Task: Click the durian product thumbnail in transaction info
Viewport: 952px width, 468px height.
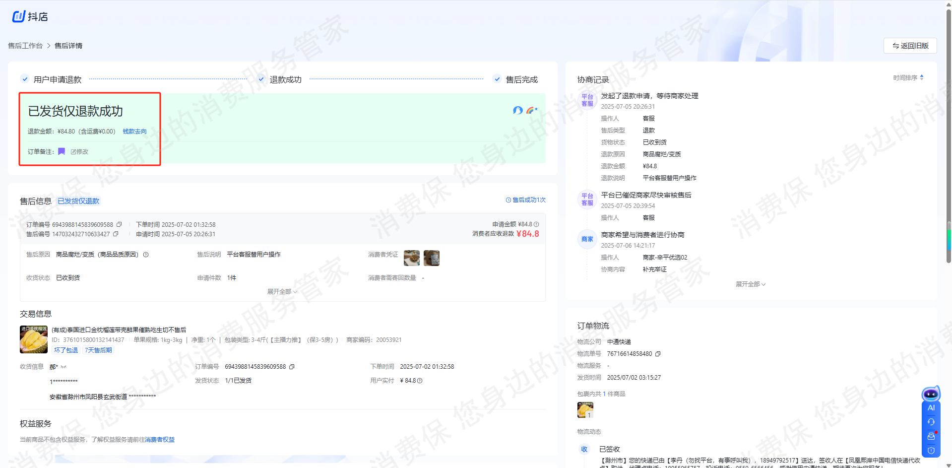Action: pos(34,339)
